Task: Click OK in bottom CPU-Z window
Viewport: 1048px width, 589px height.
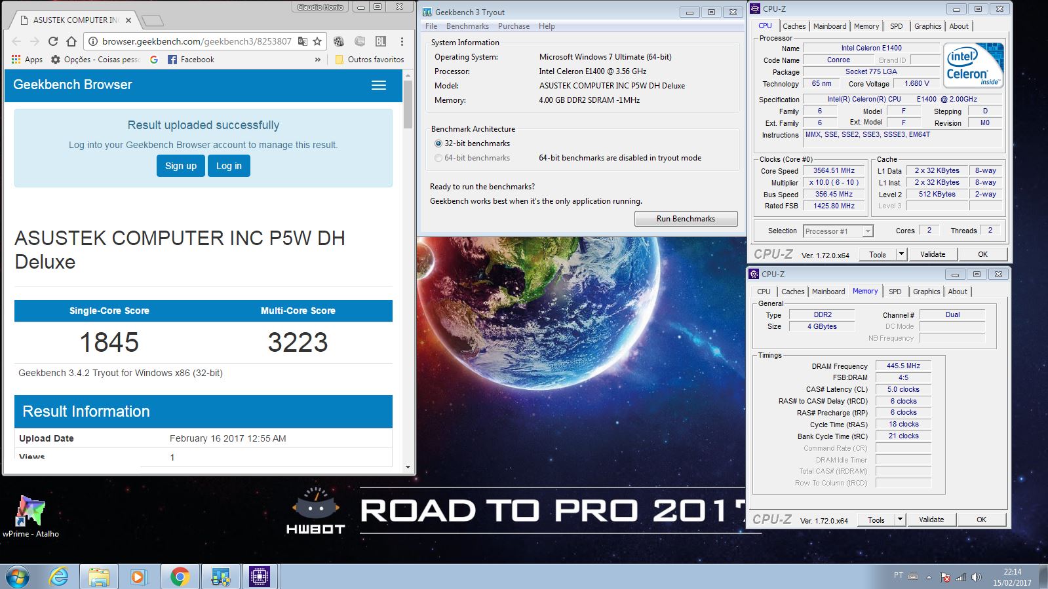Action: tap(981, 520)
